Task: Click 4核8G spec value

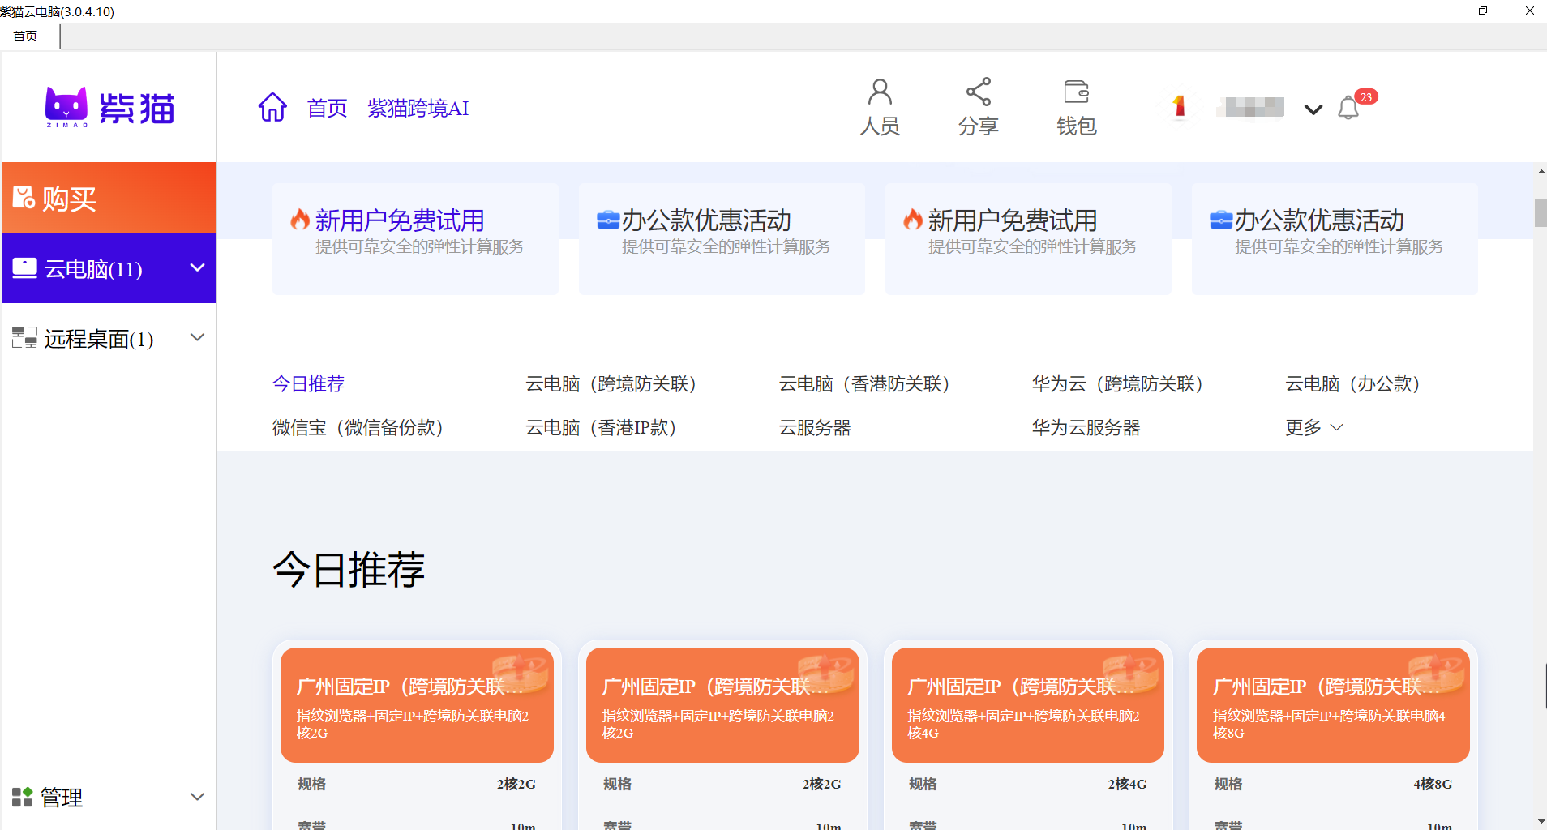Action: click(x=1433, y=784)
